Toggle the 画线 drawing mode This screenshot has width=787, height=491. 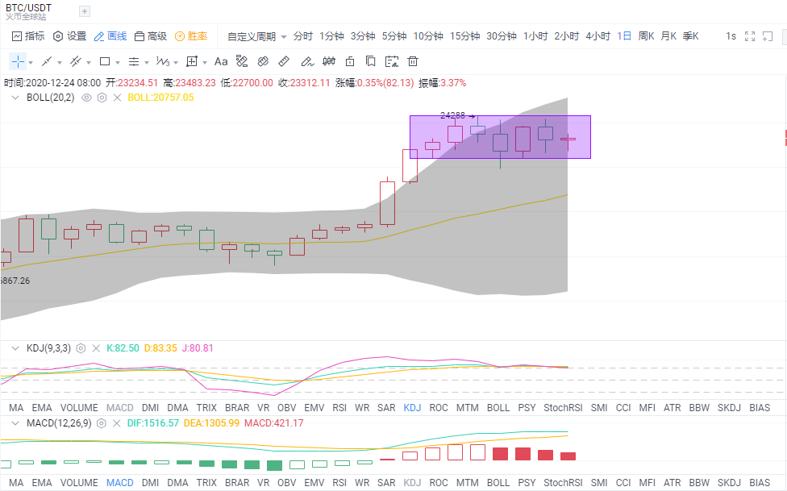pyautogui.click(x=110, y=36)
